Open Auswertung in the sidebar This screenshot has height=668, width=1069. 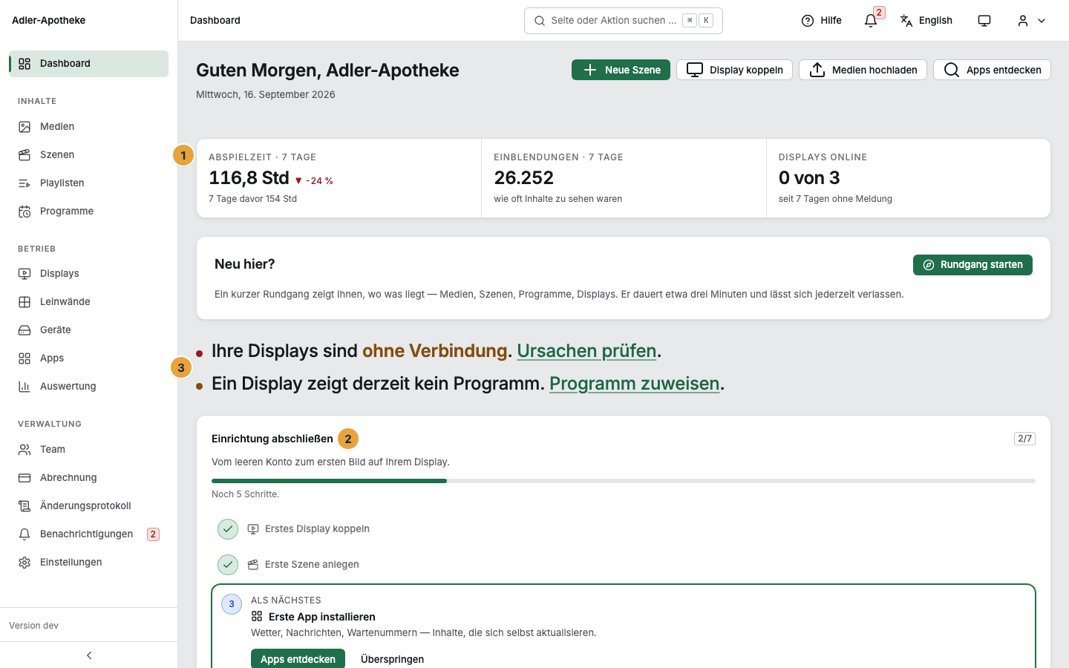[89, 386]
